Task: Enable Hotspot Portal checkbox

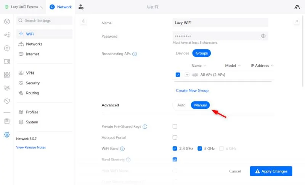Action: 175,138
